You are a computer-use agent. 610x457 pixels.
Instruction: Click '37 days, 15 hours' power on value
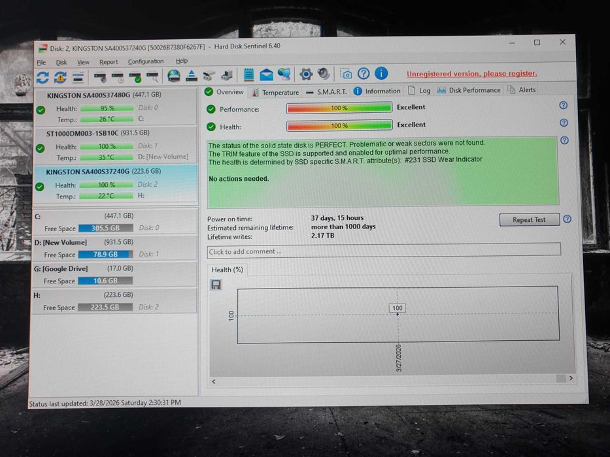pyautogui.click(x=337, y=218)
